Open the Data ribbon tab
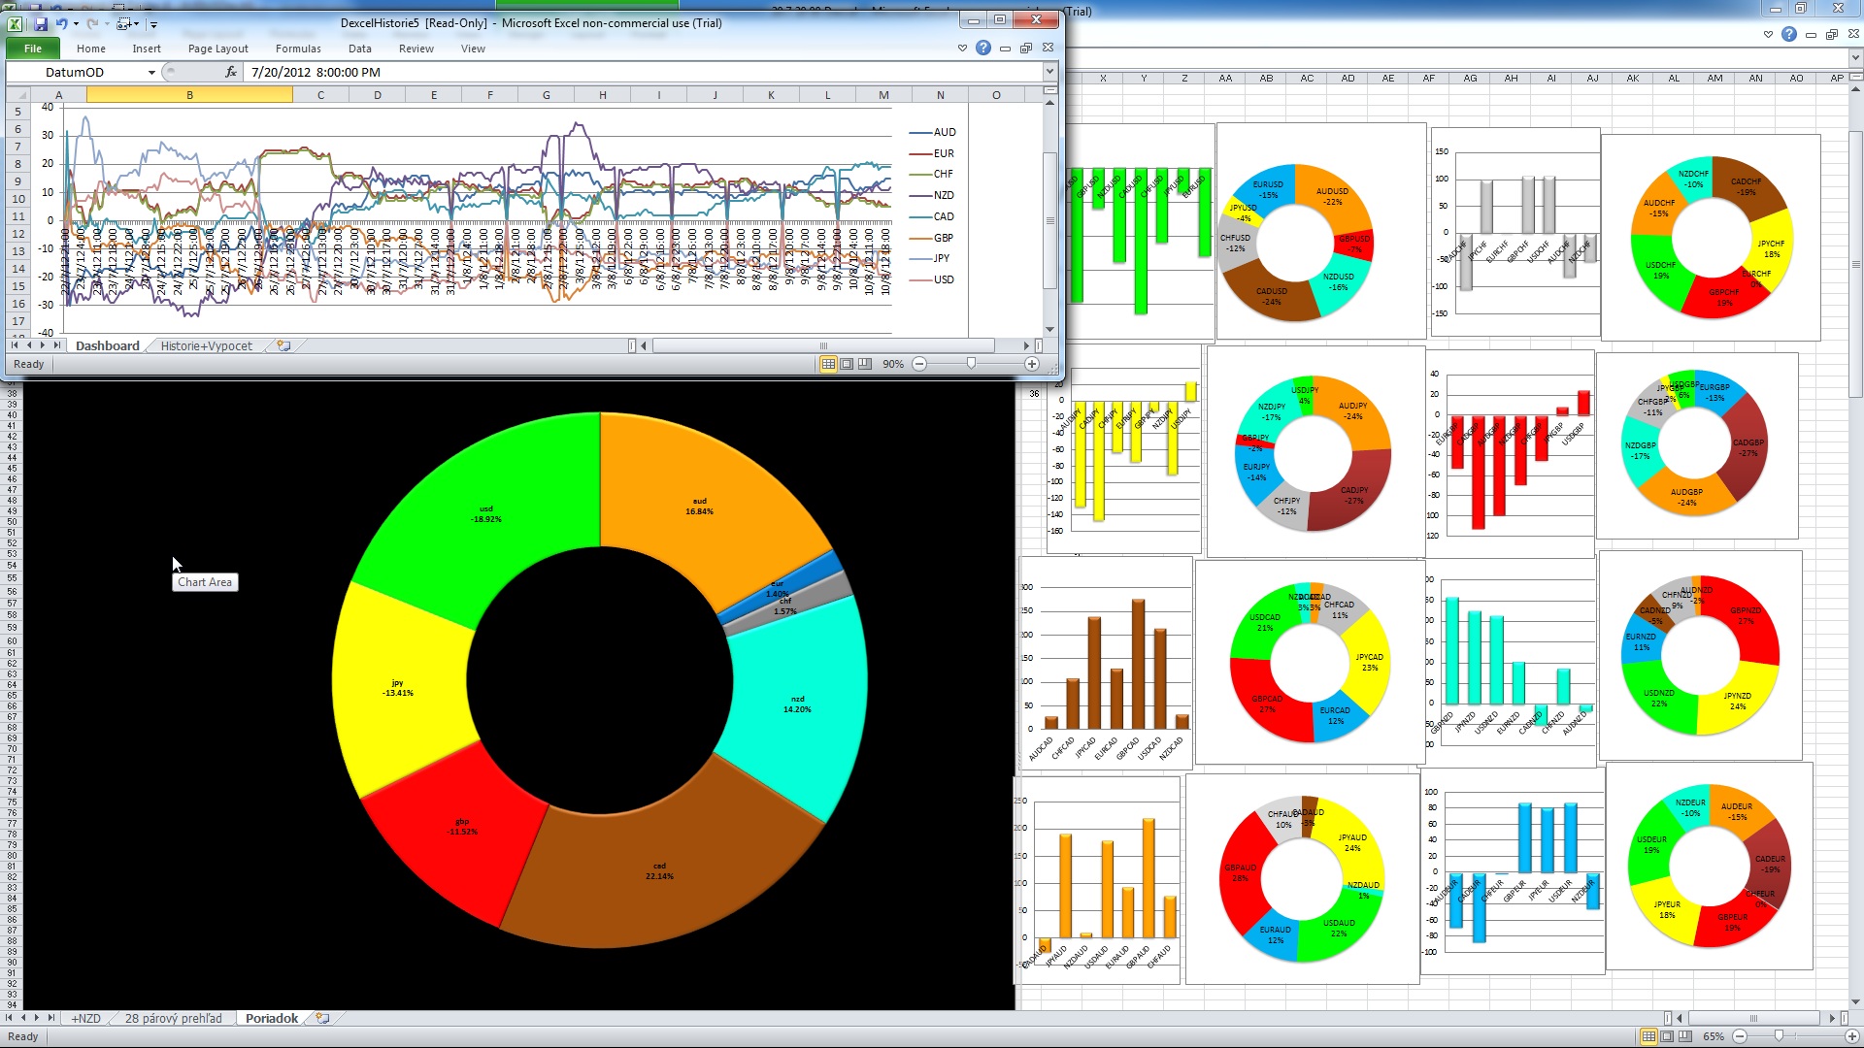The height and width of the screenshot is (1048, 1864). tap(359, 49)
